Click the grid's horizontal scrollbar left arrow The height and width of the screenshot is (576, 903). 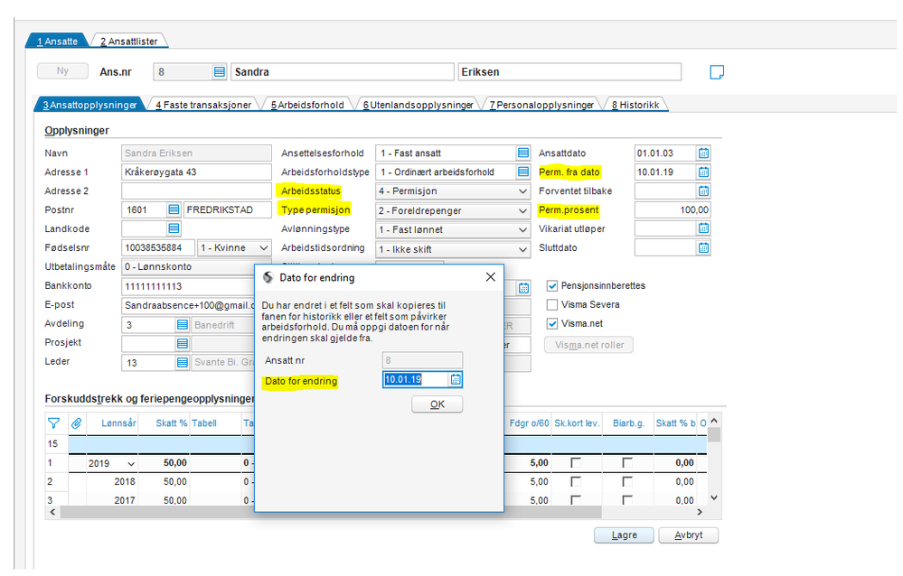click(53, 512)
